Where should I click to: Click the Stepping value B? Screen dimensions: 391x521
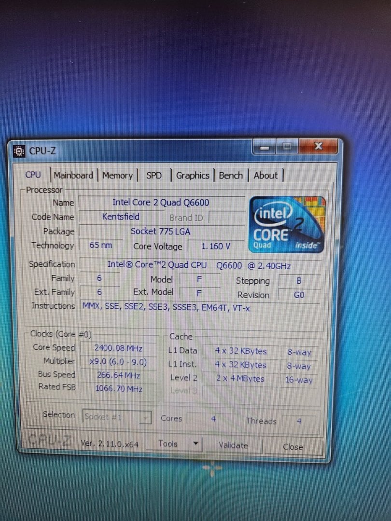click(x=299, y=281)
